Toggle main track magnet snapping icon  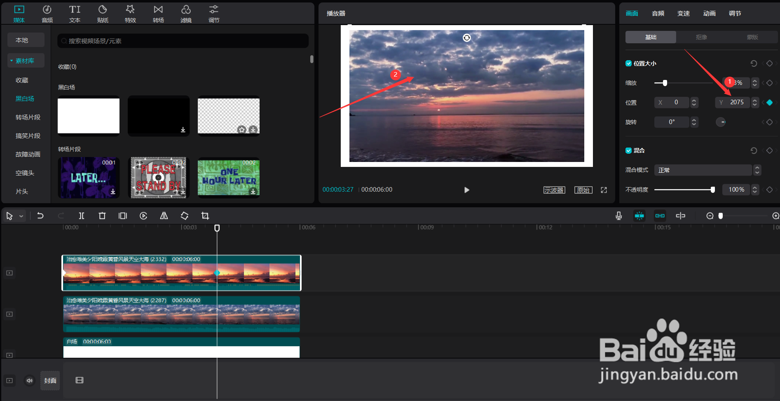[639, 216]
